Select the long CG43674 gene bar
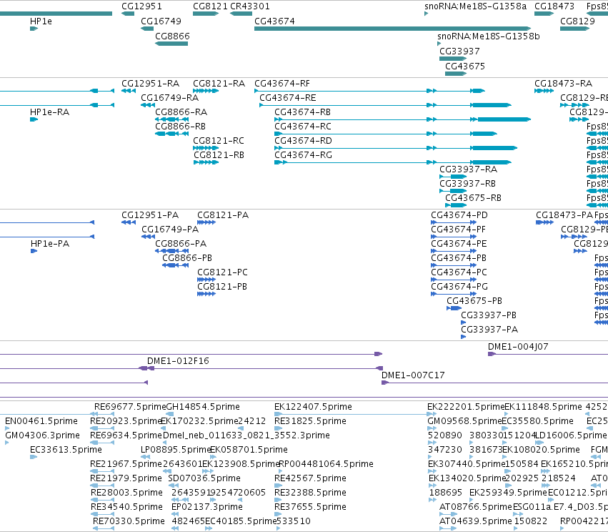The image size is (608, 532). point(392,29)
